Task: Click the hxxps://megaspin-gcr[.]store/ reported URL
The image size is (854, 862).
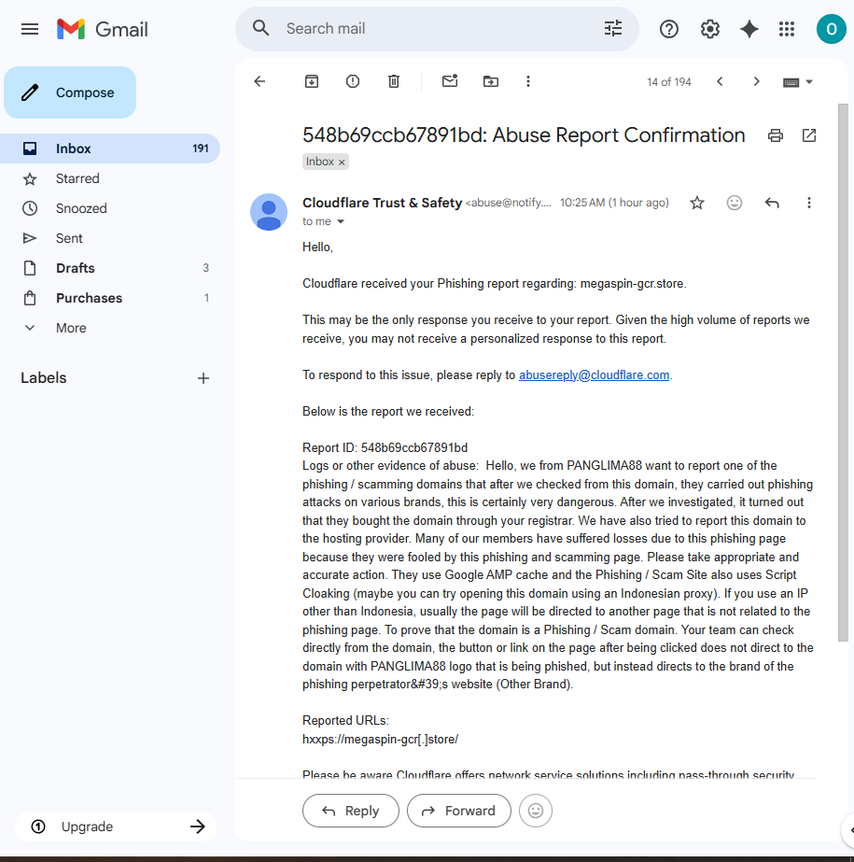Action: click(x=380, y=740)
